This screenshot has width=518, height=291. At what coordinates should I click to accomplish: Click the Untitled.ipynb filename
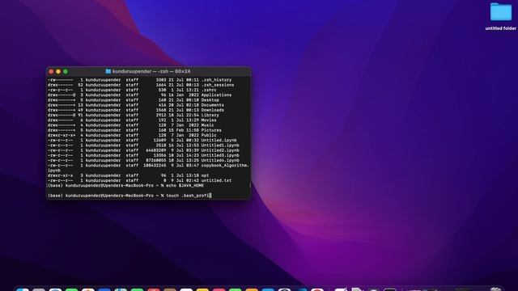(x=219, y=140)
